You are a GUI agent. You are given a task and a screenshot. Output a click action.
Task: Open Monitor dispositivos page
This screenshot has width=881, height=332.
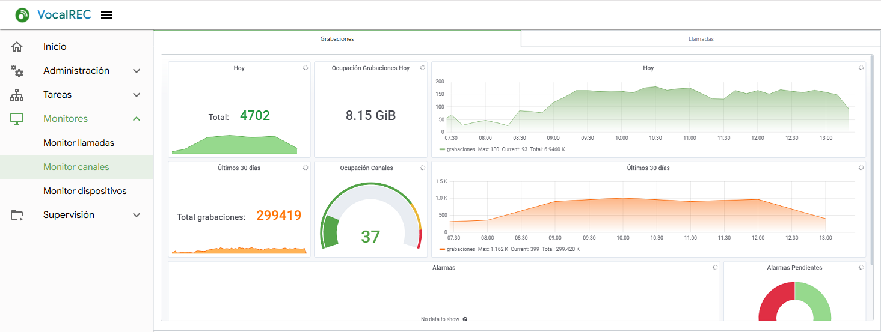(85, 191)
